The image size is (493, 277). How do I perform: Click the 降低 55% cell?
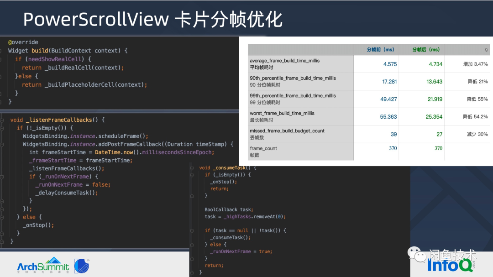coord(477,99)
